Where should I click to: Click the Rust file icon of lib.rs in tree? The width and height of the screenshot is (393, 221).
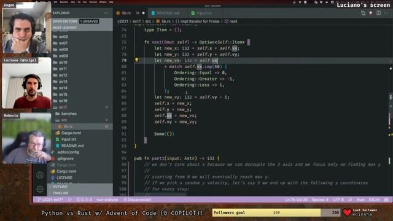(60, 126)
